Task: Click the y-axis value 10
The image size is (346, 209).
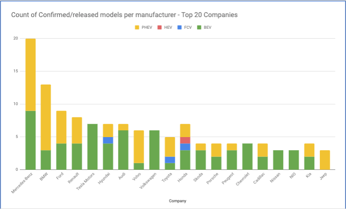Action: pos(15,104)
